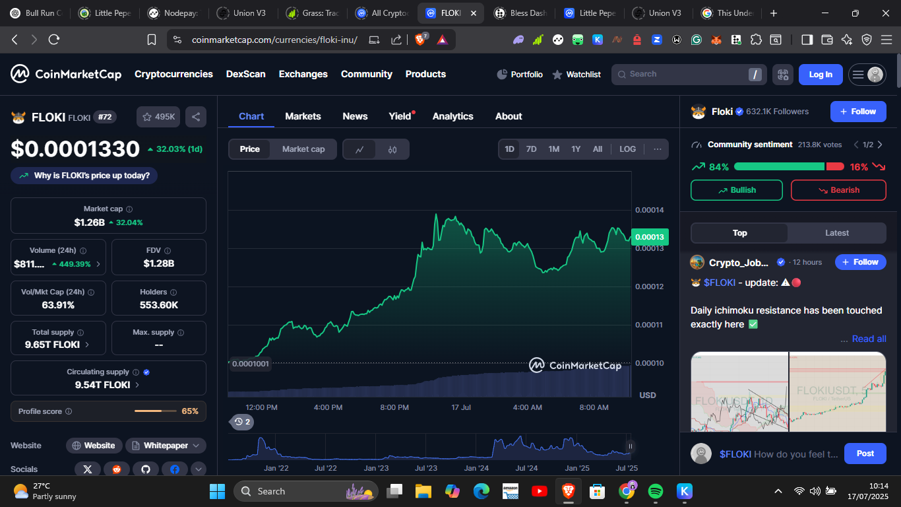Screen dimensions: 901x507
Task: Open YouTube from the taskbar
Action: [539, 491]
